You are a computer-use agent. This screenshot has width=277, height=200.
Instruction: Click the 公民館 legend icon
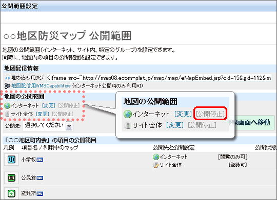pyautogui.click(x=11, y=177)
